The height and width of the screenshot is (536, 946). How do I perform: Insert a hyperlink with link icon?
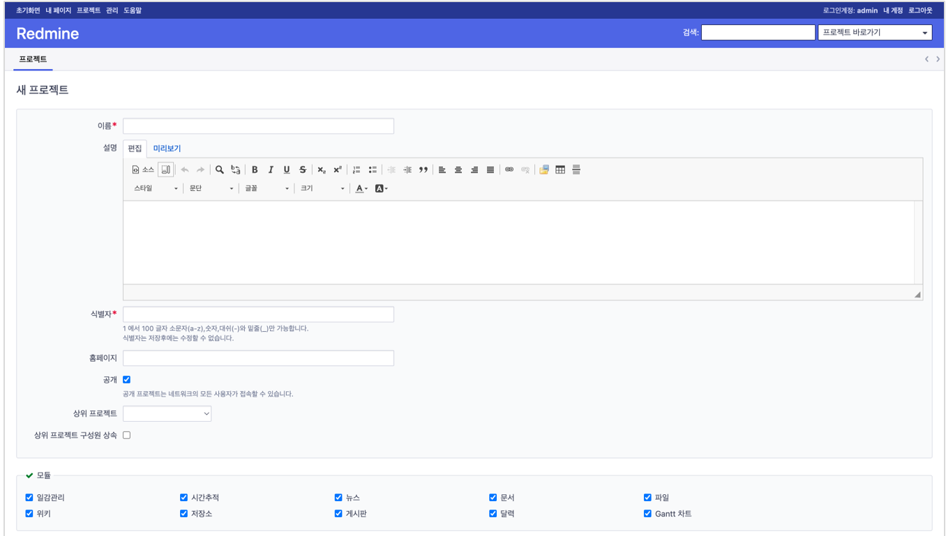pos(509,169)
